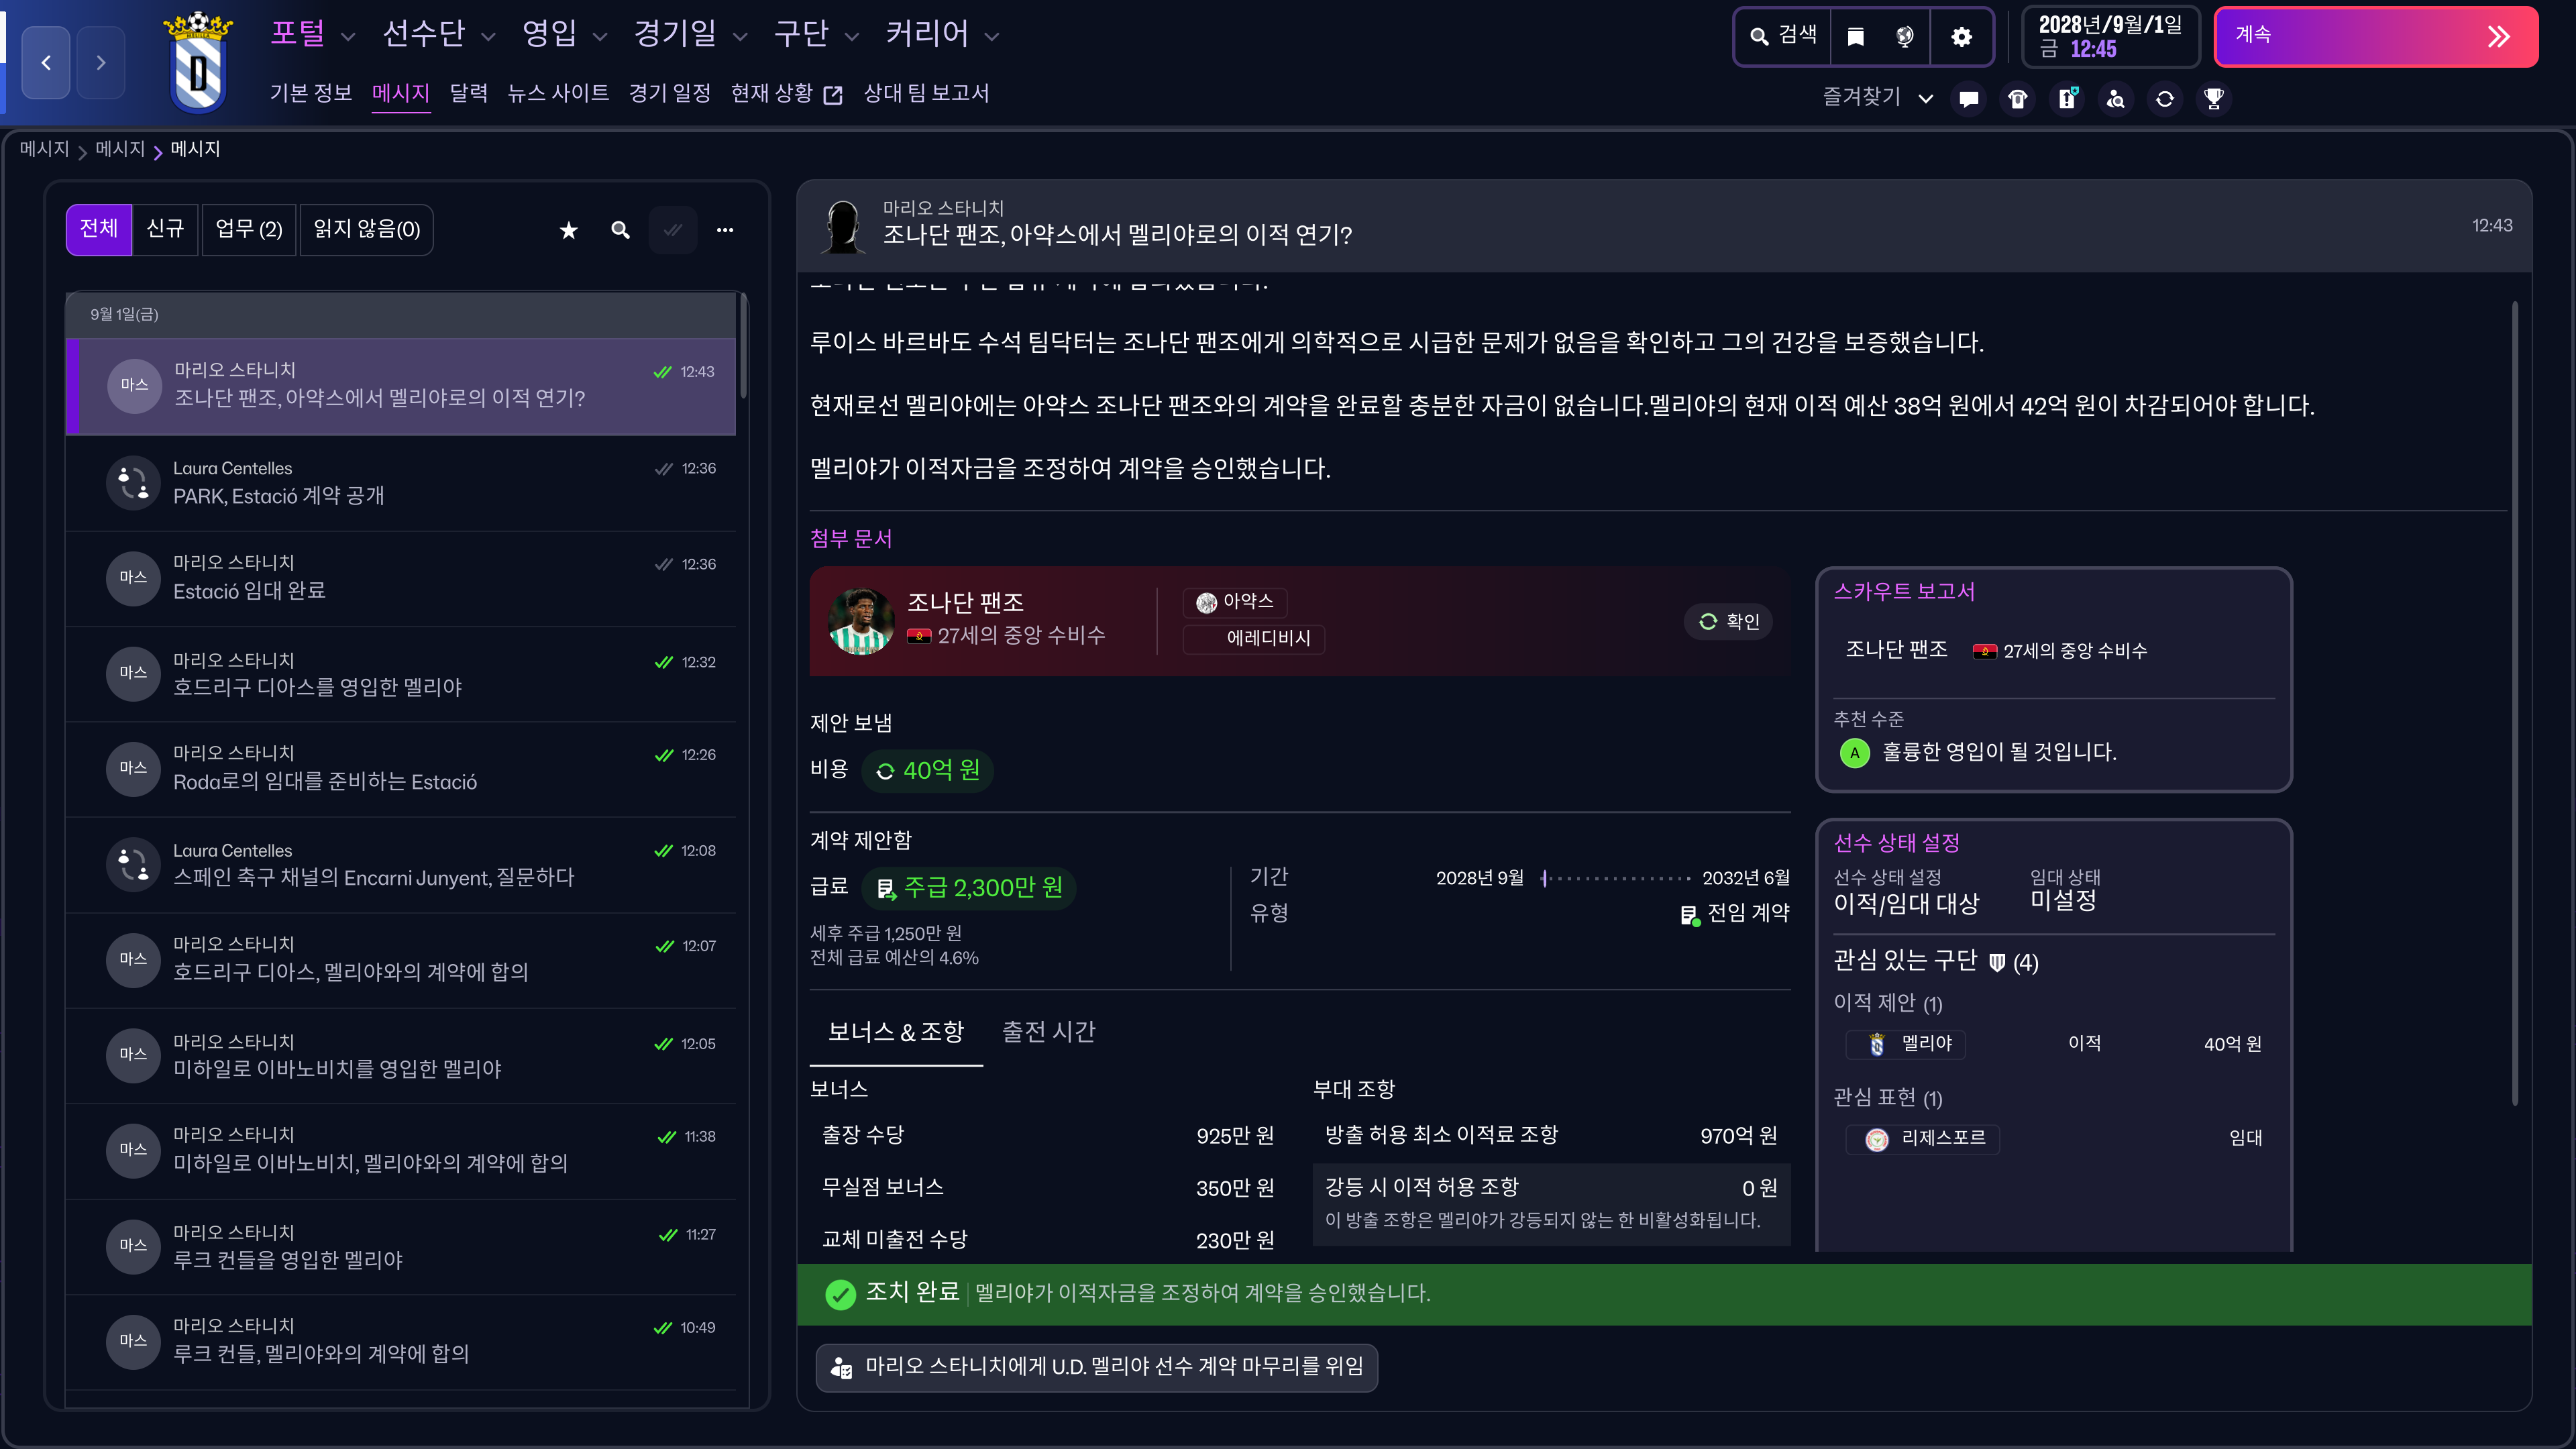Click the inbox search magnifier icon
The width and height of the screenshot is (2576, 1449).
[x=620, y=231]
